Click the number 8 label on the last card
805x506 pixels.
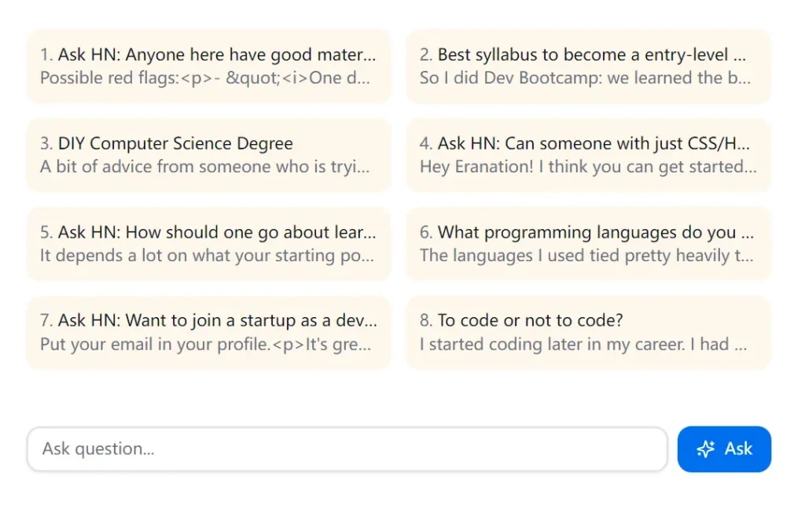tap(426, 320)
